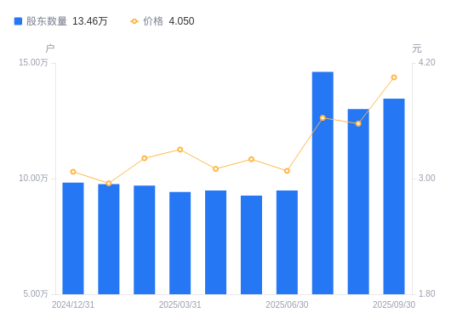The height and width of the screenshot is (324, 468).
Task: Click the 股东数量 bar for 2024/12/31
Action: point(73,238)
